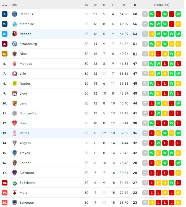Sort standings by the Đ points header
Viewport: 186px width, 207px height.
coord(135,5)
